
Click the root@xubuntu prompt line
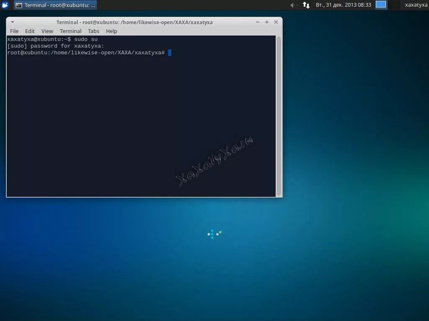coord(86,53)
